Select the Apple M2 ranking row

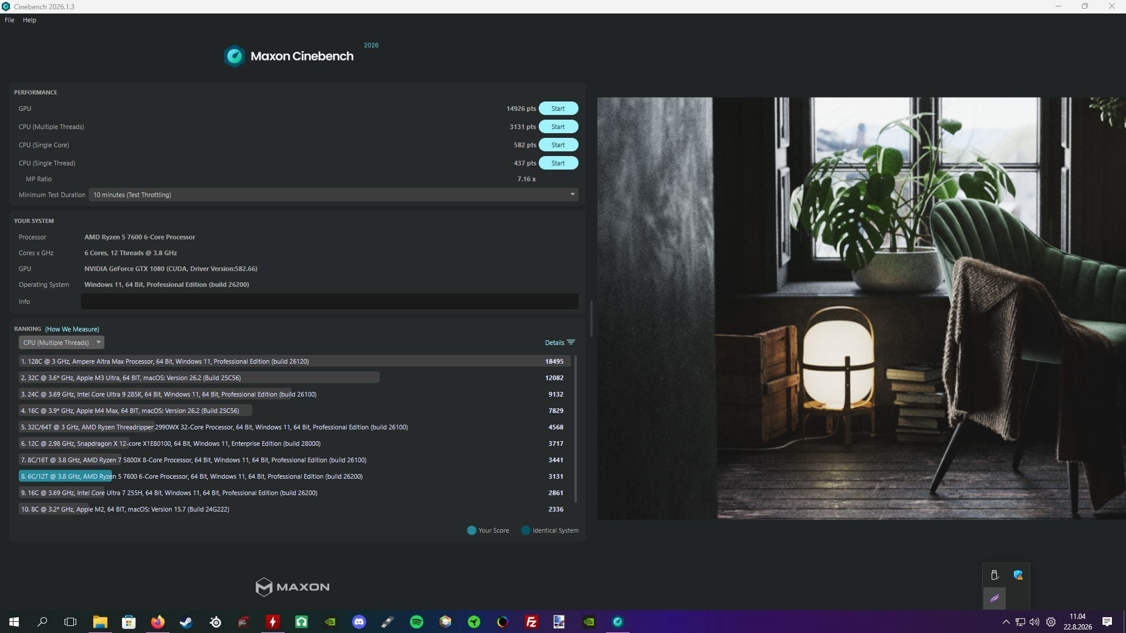(294, 509)
